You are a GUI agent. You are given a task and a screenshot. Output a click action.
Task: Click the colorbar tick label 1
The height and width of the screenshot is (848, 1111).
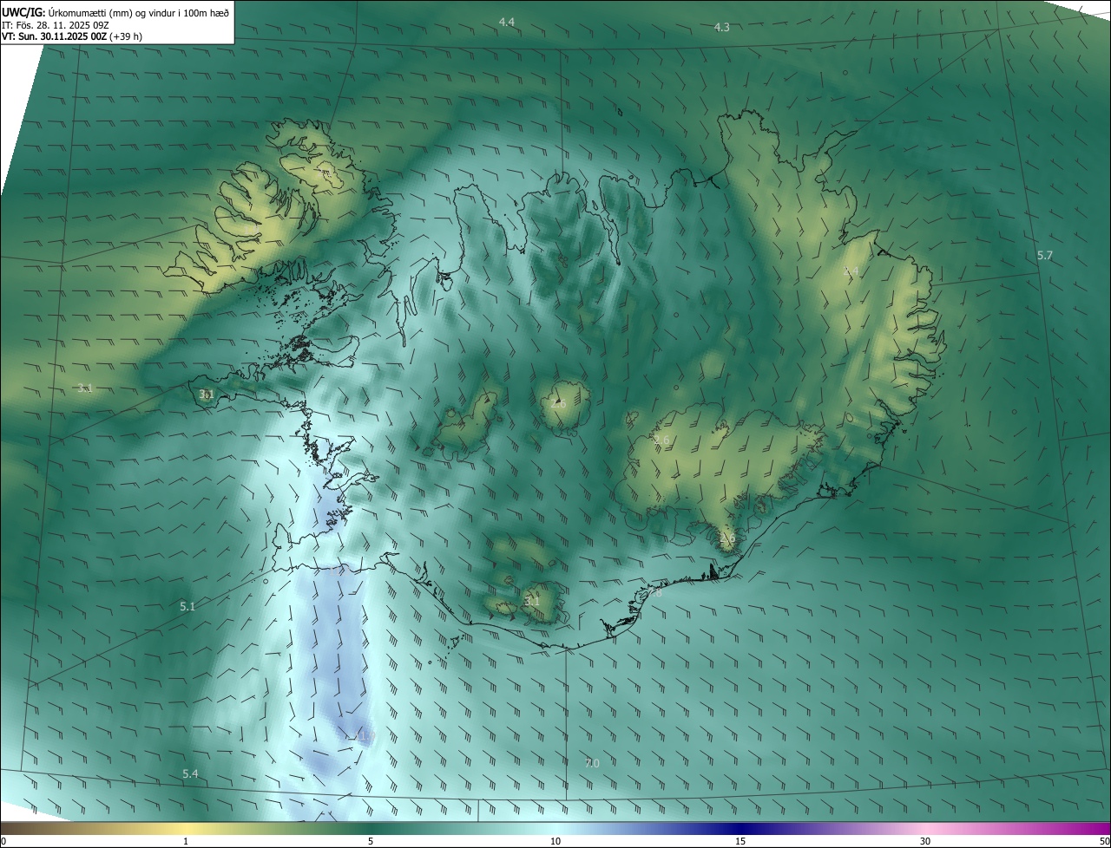coord(186,842)
